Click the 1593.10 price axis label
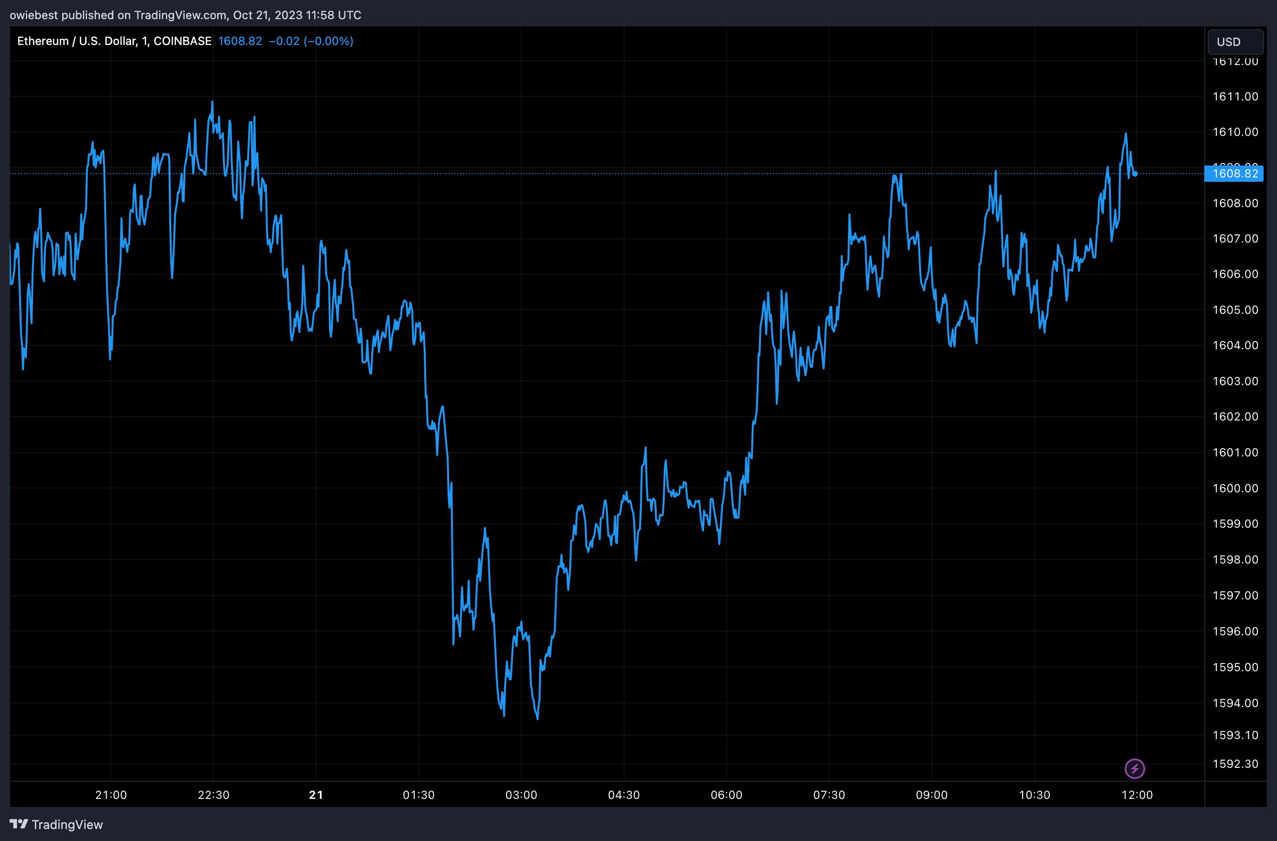This screenshot has height=841, width=1277. [x=1235, y=735]
